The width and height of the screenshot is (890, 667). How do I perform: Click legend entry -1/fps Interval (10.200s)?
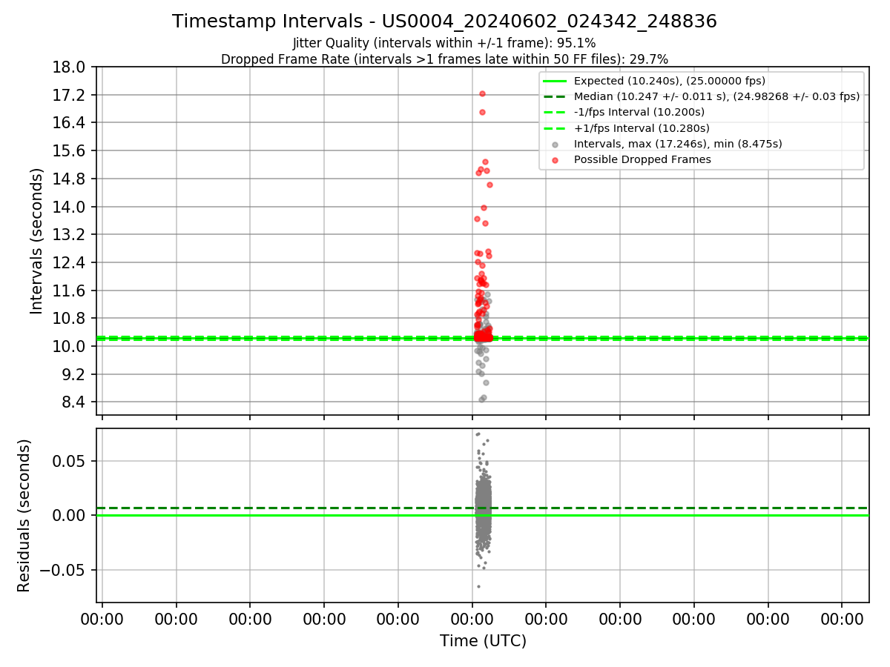click(639, 112)
